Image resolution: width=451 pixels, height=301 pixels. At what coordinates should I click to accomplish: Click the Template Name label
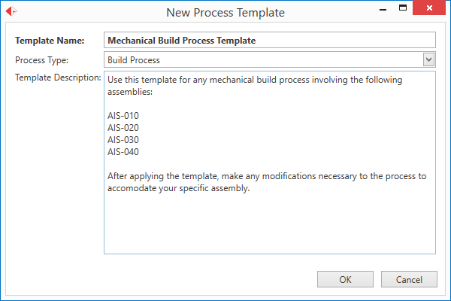tap(50, 41)
